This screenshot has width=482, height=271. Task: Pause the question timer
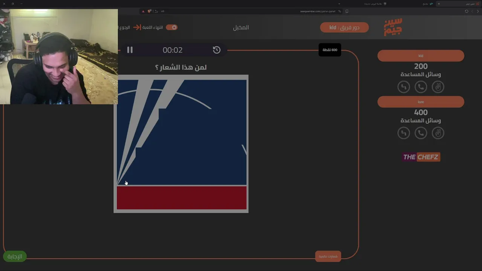pyautogui.click(x=130, y=50)
